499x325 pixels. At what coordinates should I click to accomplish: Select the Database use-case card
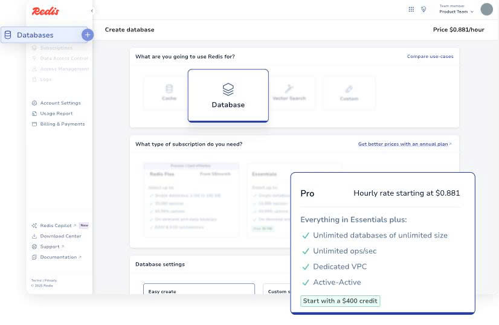(228, 95)
